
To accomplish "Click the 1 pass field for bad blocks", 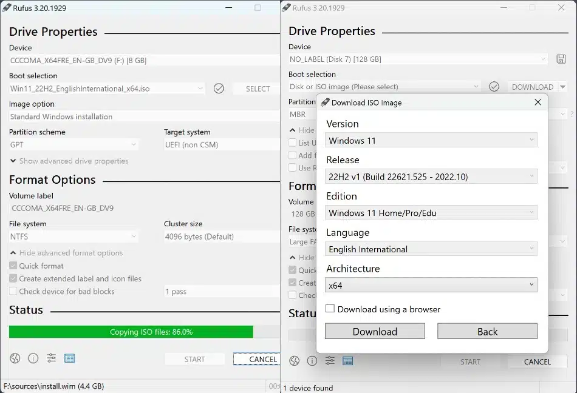I will click(222, 292).
